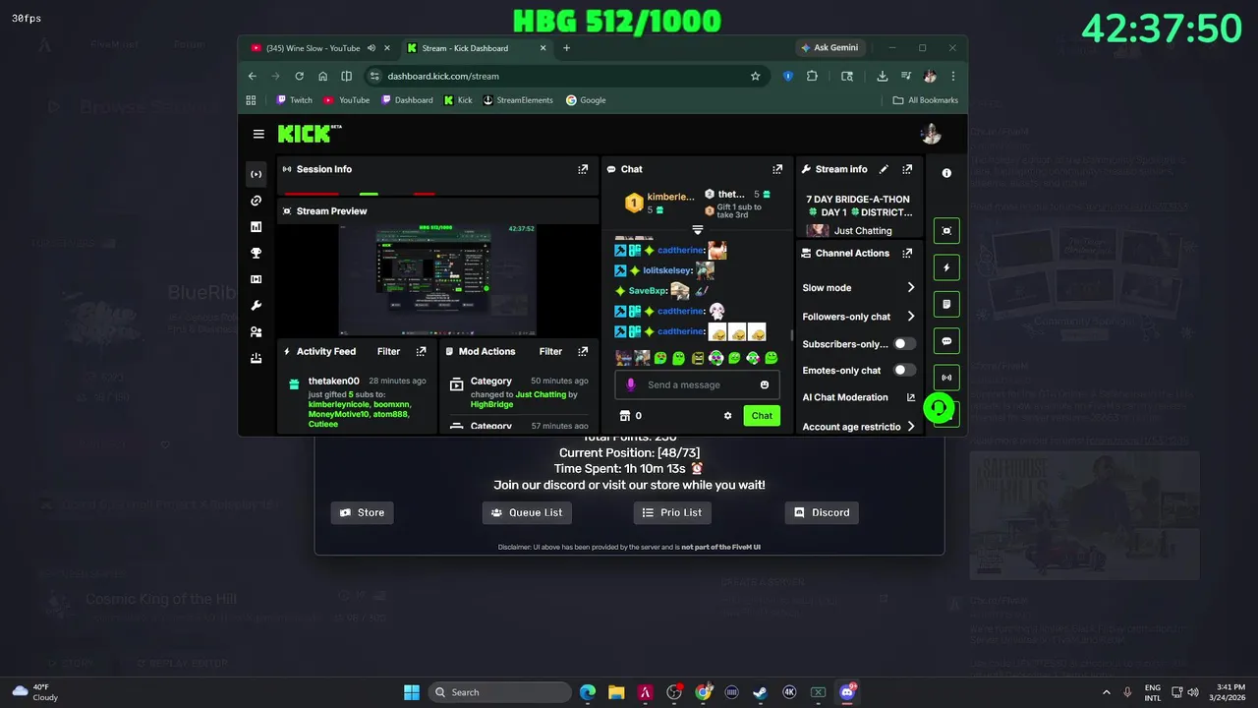1258x708 pixels.
Task: Pop out the Stream info panel
Action: [x=907, y=169]
